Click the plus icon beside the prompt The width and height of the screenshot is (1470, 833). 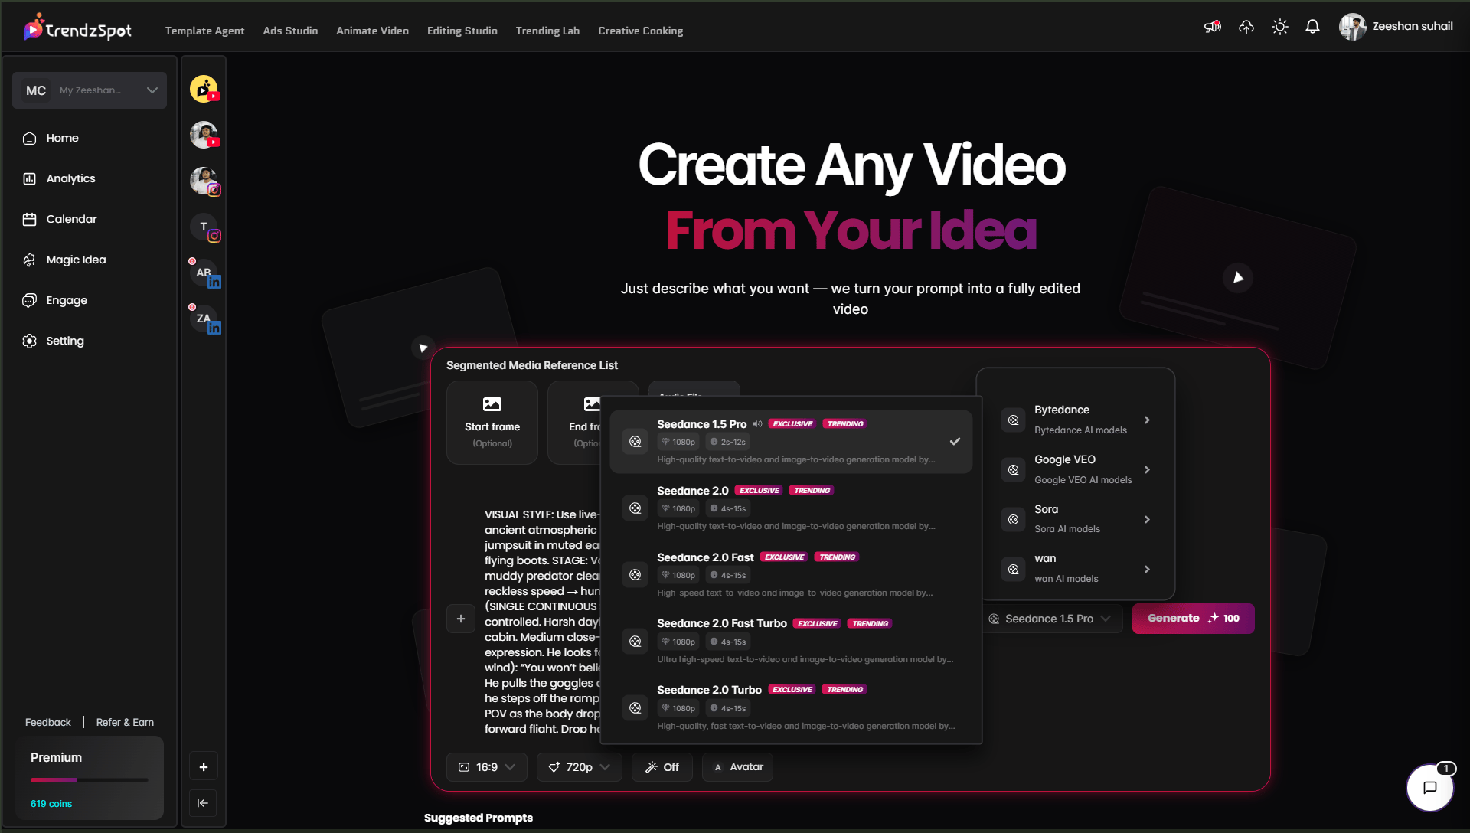coord(461,619)
